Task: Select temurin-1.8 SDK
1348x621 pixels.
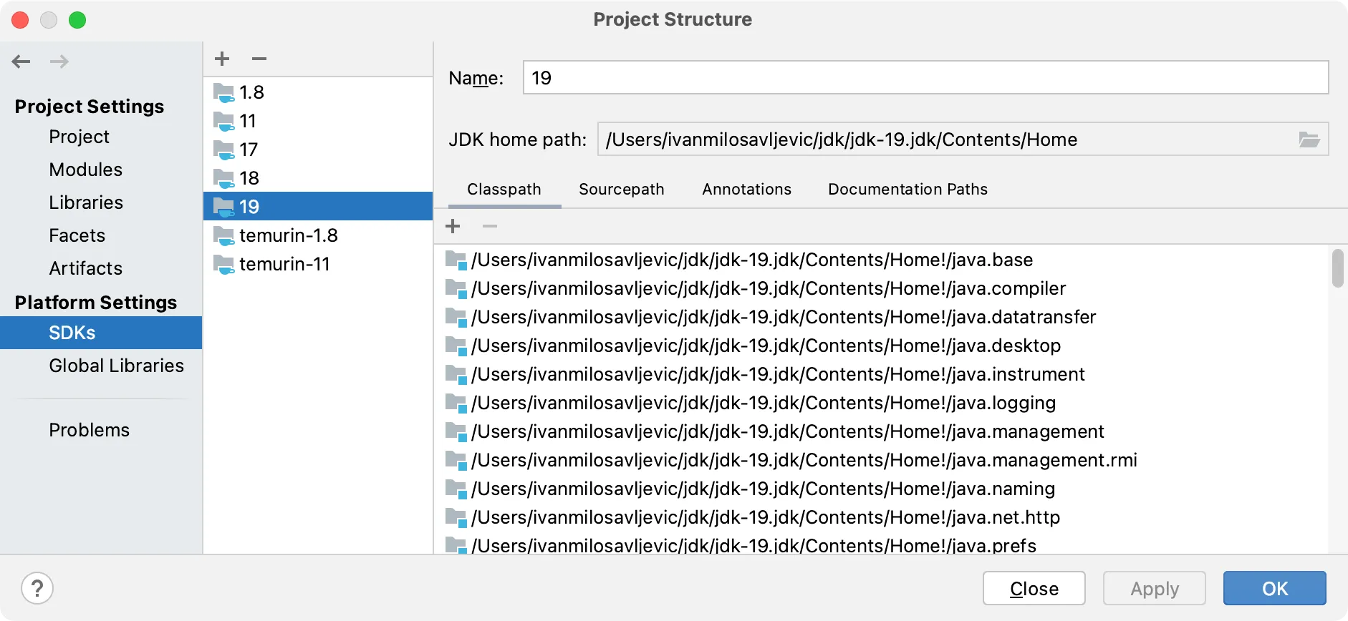Action: (x=318, y=235)
